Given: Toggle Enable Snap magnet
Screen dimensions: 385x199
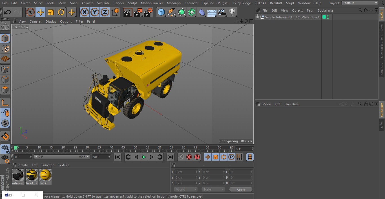Looking at the screenshot, I should [5, 136].
